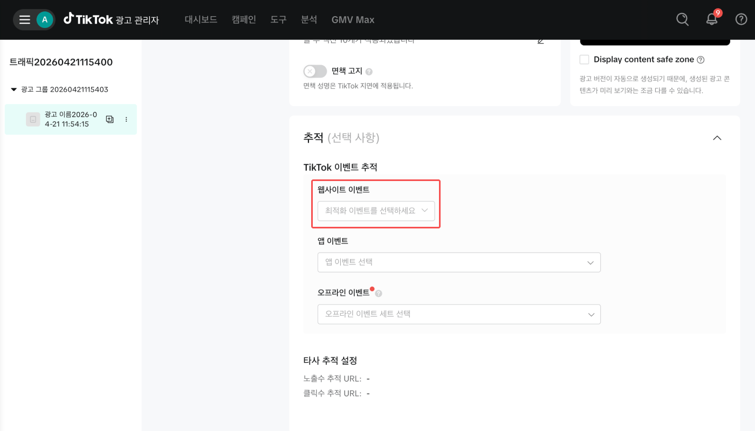The height and width of the screenshot is (431, 755).
Task: Open notifications bell icon
Action: pyautogui.click(x=712, y=19)
